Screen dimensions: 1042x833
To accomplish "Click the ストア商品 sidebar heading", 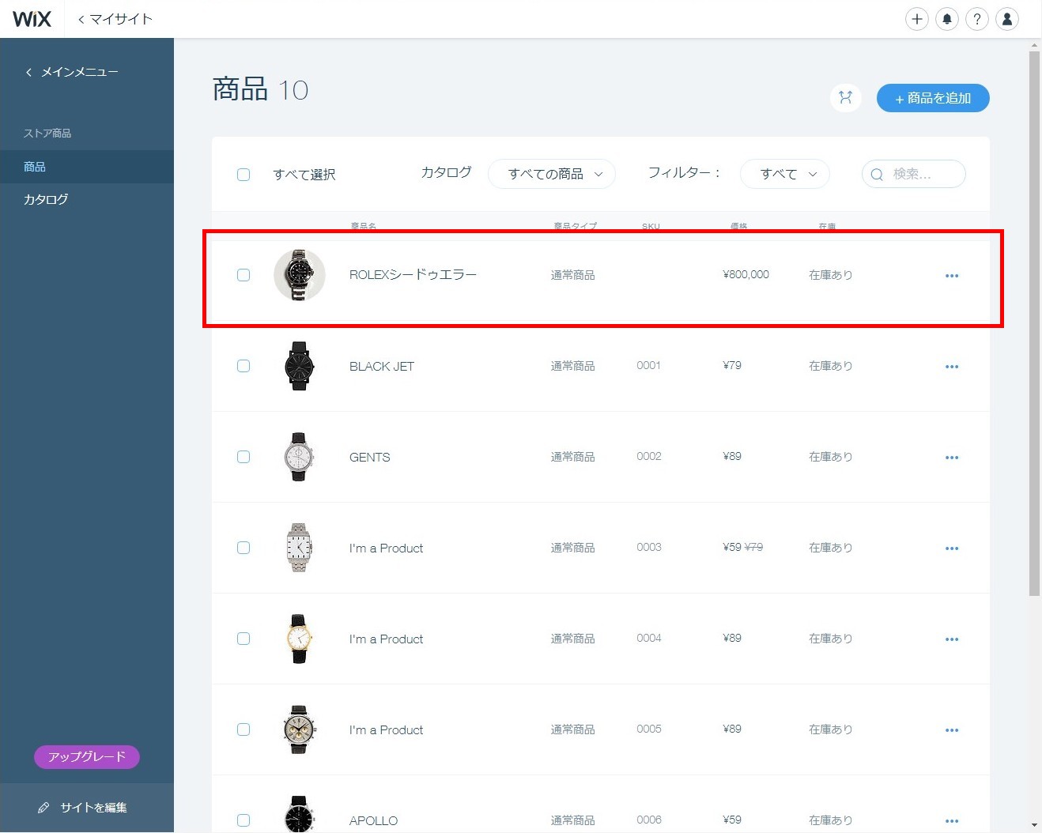I will point(47,134).
